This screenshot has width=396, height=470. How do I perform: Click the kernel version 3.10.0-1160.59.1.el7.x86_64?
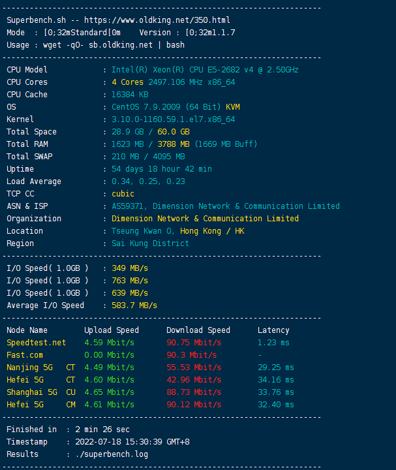point(173,119)
